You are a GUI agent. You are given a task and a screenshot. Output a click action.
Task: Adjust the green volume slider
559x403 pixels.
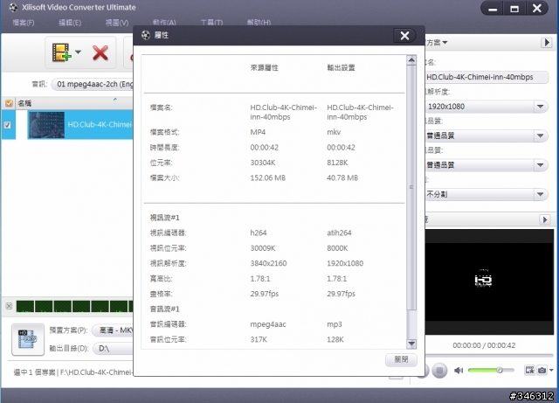click(498, 371)
